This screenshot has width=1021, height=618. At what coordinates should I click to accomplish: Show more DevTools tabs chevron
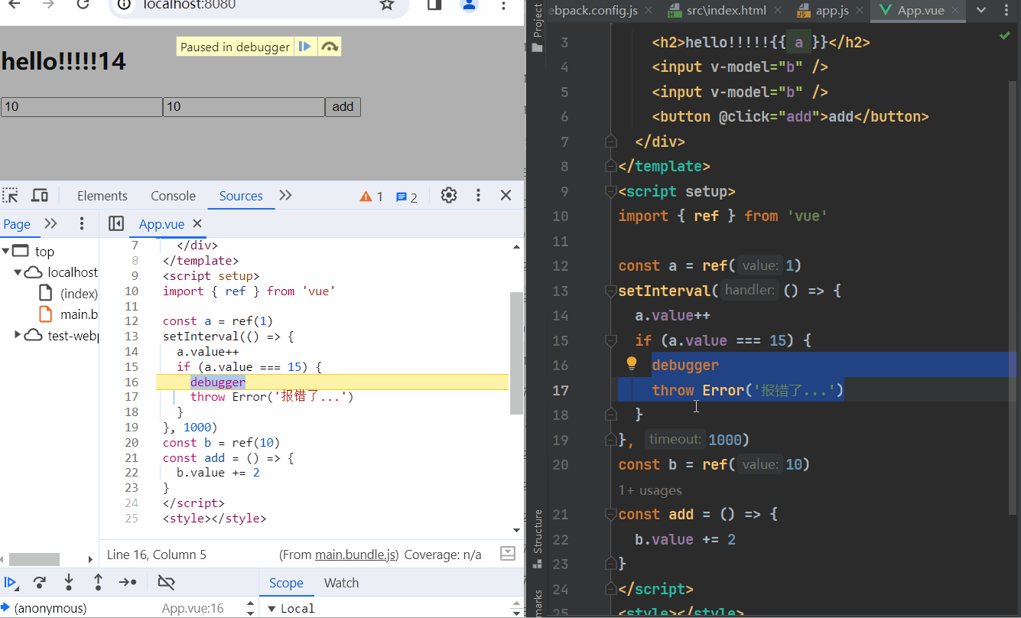coord(285,196)
